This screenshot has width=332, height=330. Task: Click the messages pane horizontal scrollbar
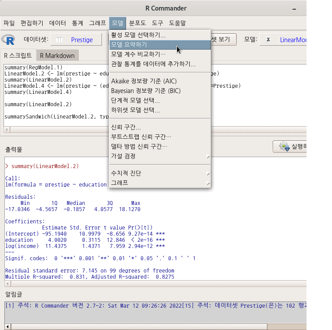click(x=139, y=326)
